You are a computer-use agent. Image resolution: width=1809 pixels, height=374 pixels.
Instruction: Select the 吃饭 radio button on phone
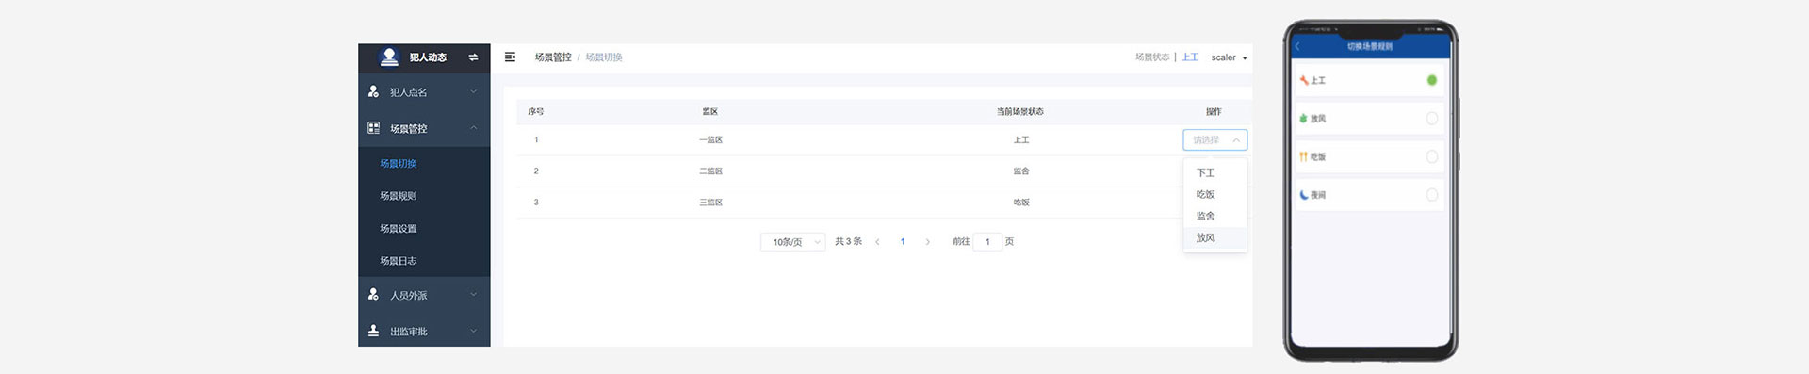click(x=1431, y=156)
